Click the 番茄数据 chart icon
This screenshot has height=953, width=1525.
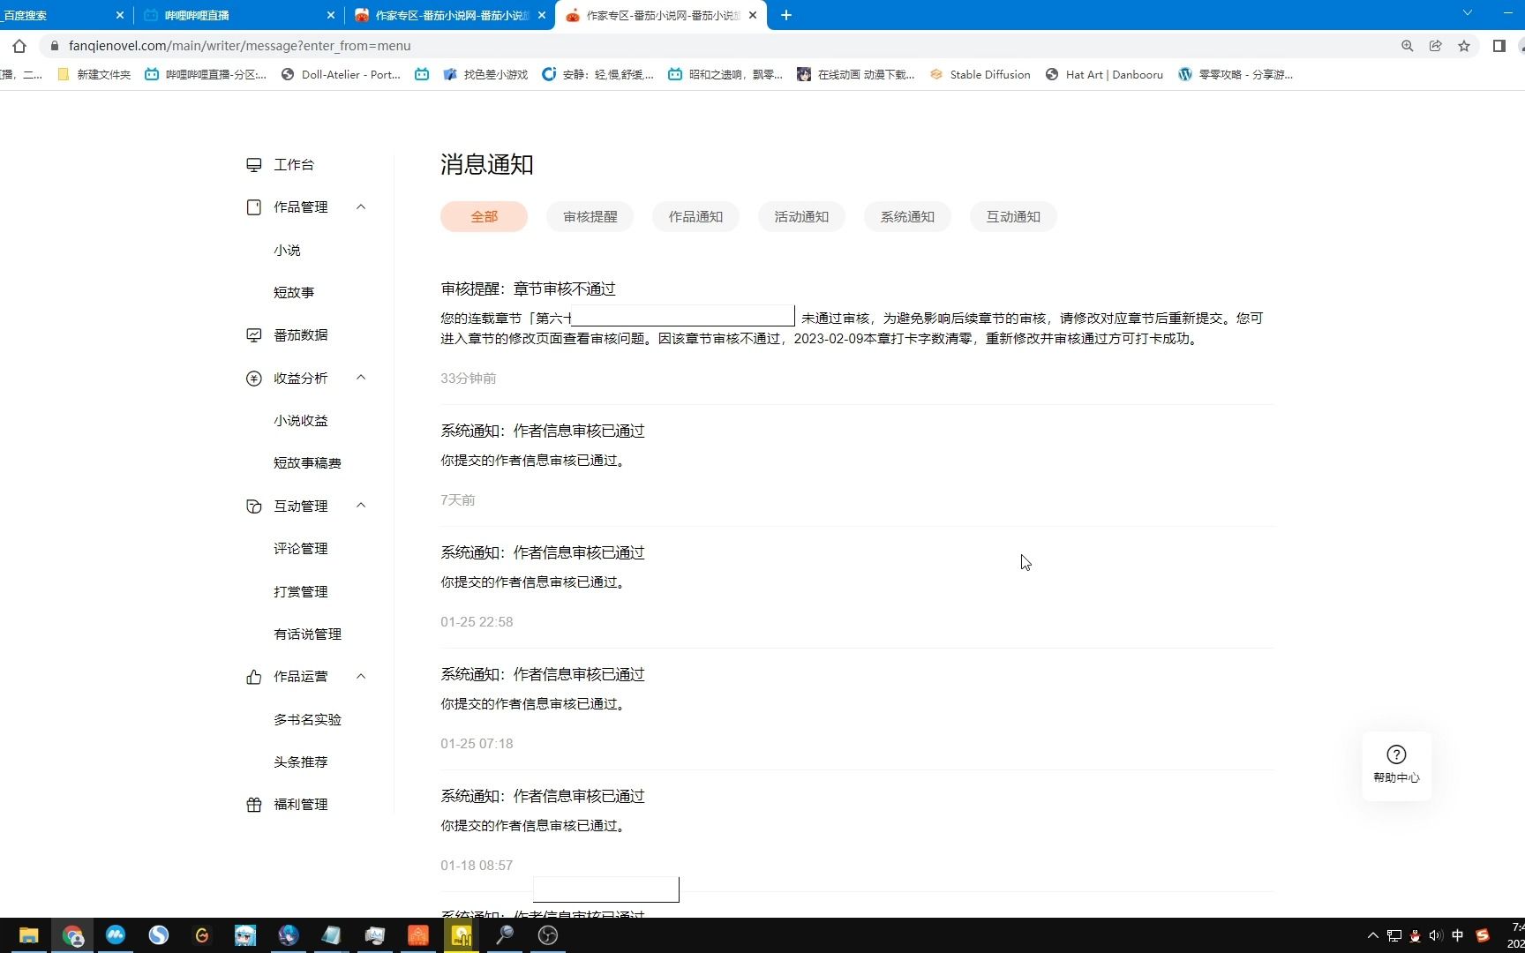click(254, 335)
